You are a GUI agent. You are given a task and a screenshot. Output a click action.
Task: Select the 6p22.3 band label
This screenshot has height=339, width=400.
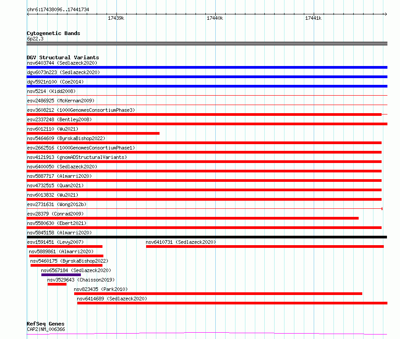coord(35,39)
